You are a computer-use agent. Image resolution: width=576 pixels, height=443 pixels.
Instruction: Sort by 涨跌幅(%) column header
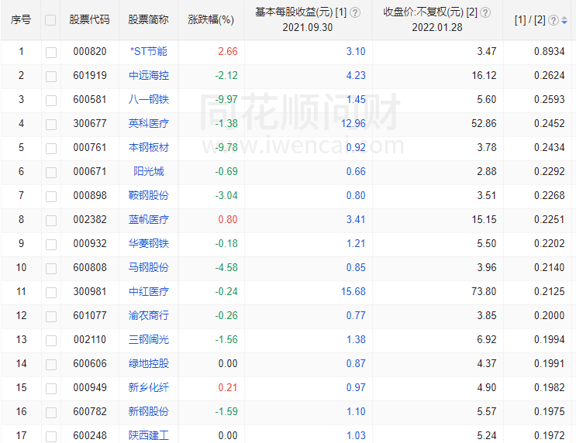(211, 20)
